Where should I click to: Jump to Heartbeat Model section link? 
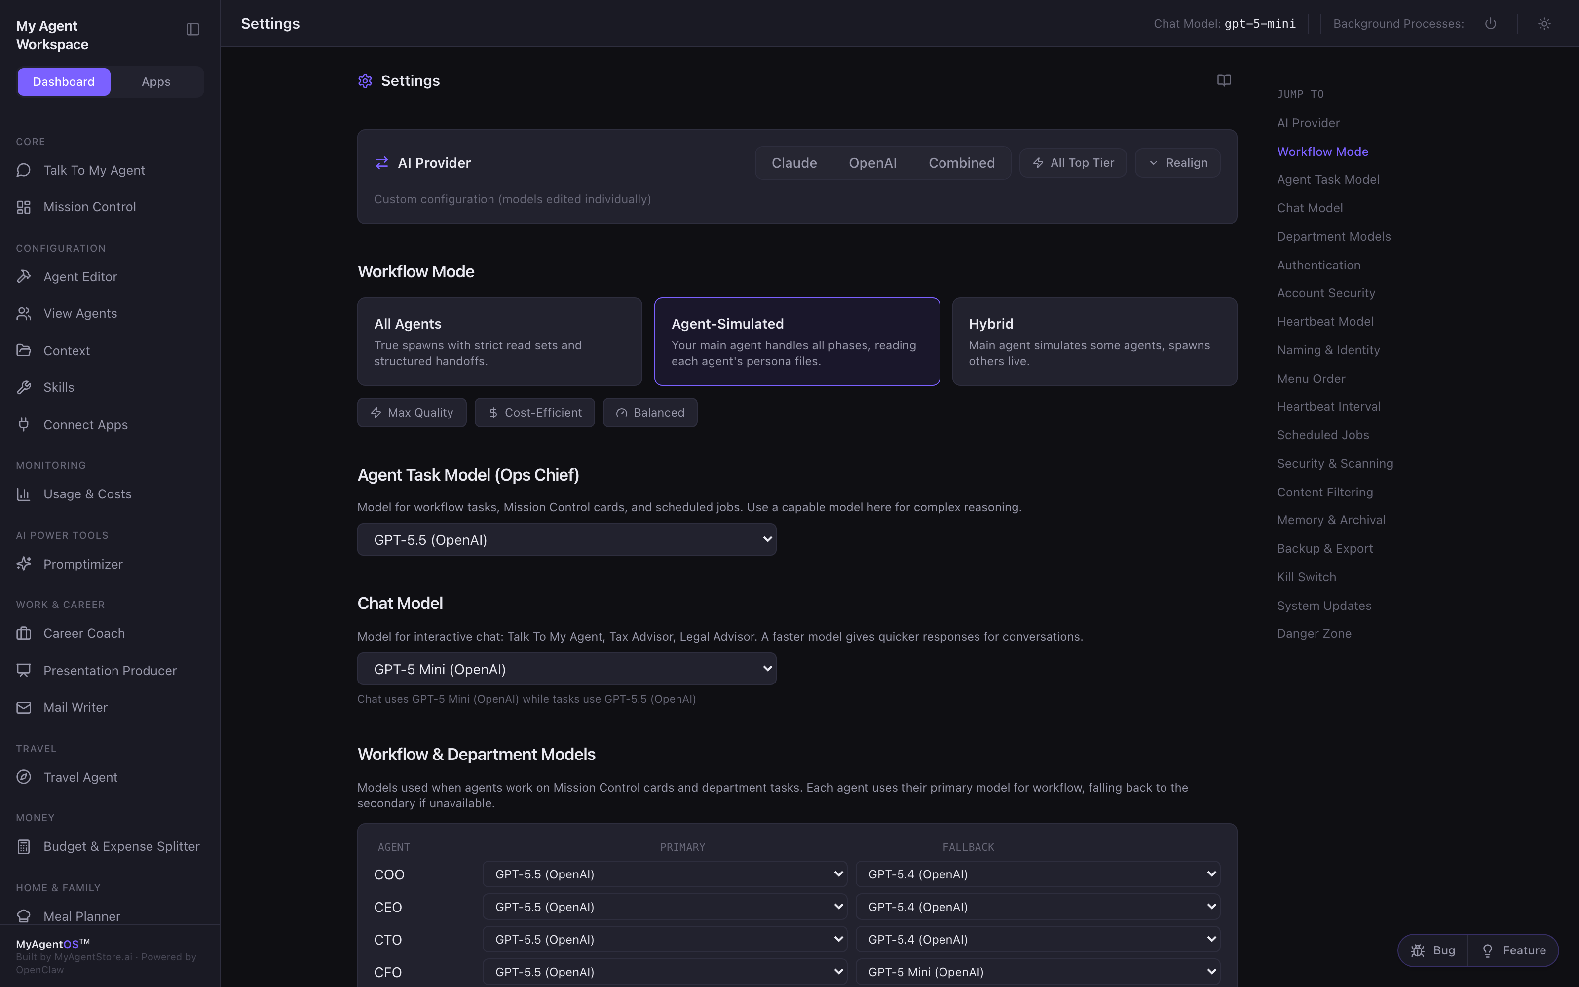tap(1325, 321)
